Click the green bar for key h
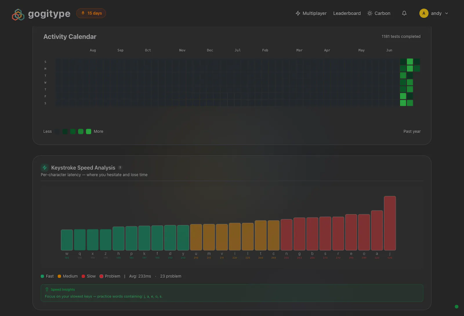This screenshot has width=464, height=316. (x=118, y=239)
